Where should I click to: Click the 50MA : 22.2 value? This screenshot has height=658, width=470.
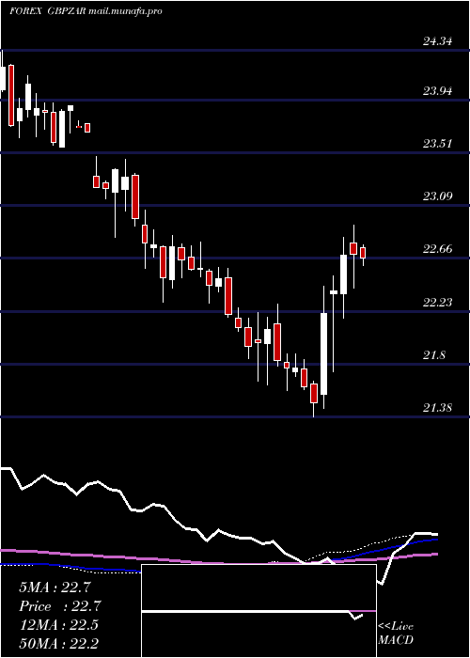[58, 644]
